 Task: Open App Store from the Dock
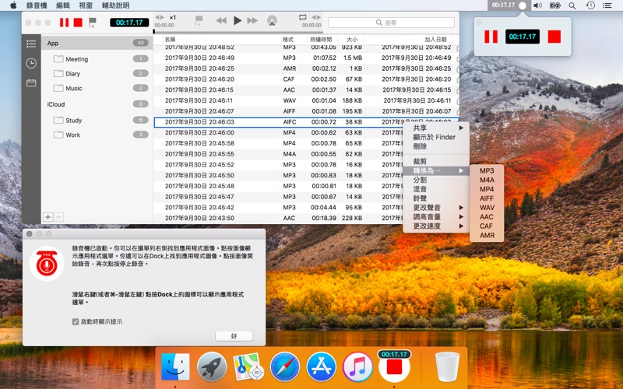321,366
